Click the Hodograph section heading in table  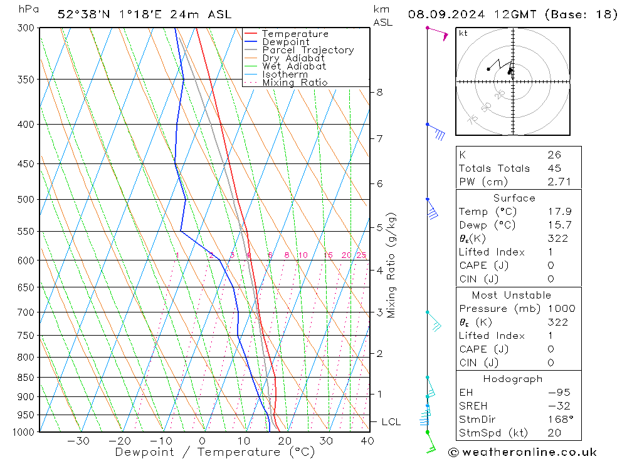[x=513, y=379]
